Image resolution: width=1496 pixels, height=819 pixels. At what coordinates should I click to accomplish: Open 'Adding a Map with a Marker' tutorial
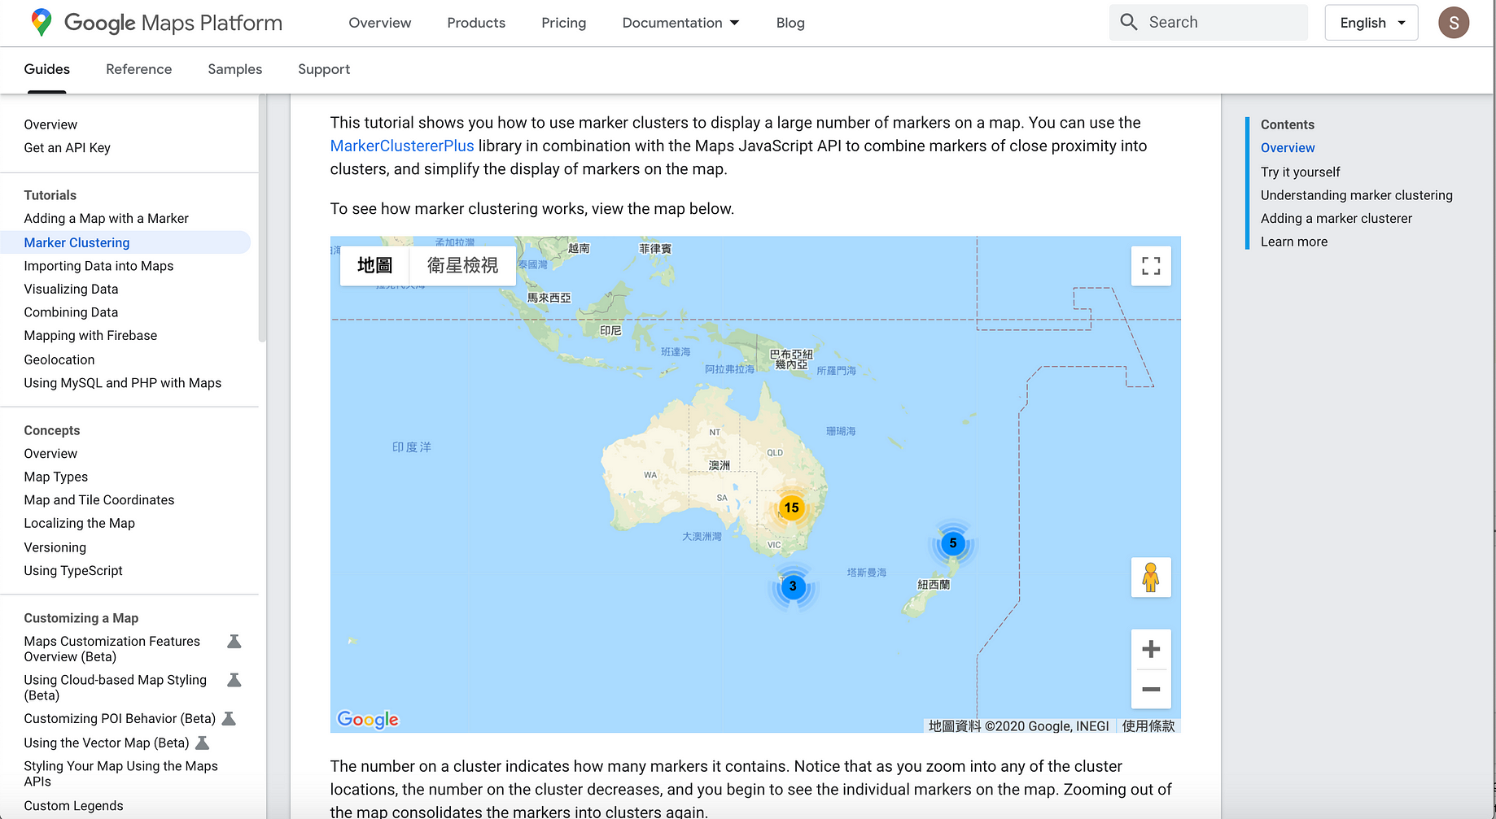coord(107,218)
